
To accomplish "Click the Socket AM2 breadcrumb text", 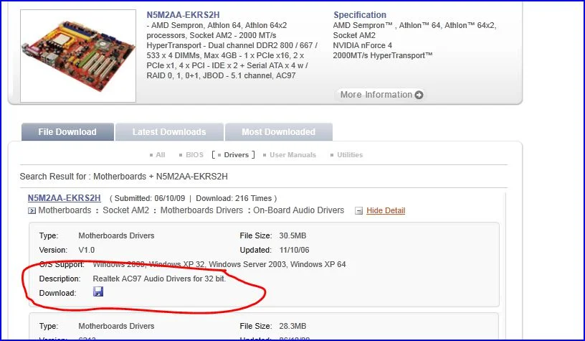I will (125, 210).
